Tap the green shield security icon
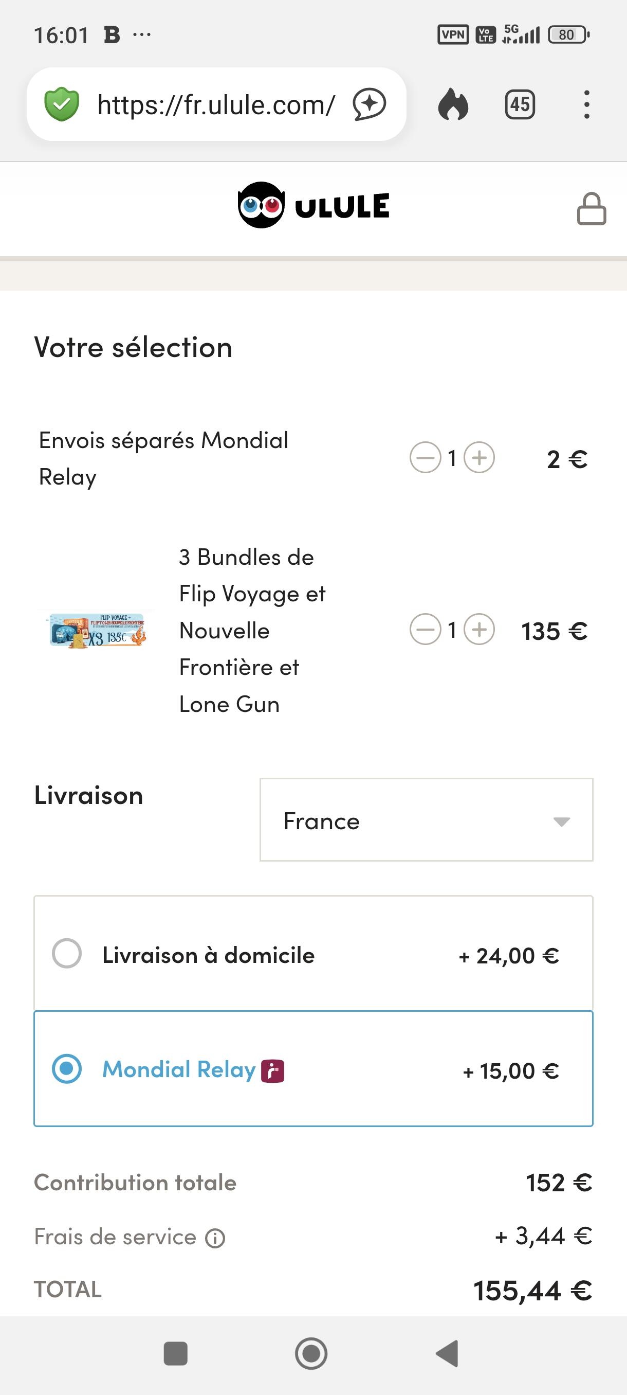The image size is (627, 1395). tap(62, 104)
